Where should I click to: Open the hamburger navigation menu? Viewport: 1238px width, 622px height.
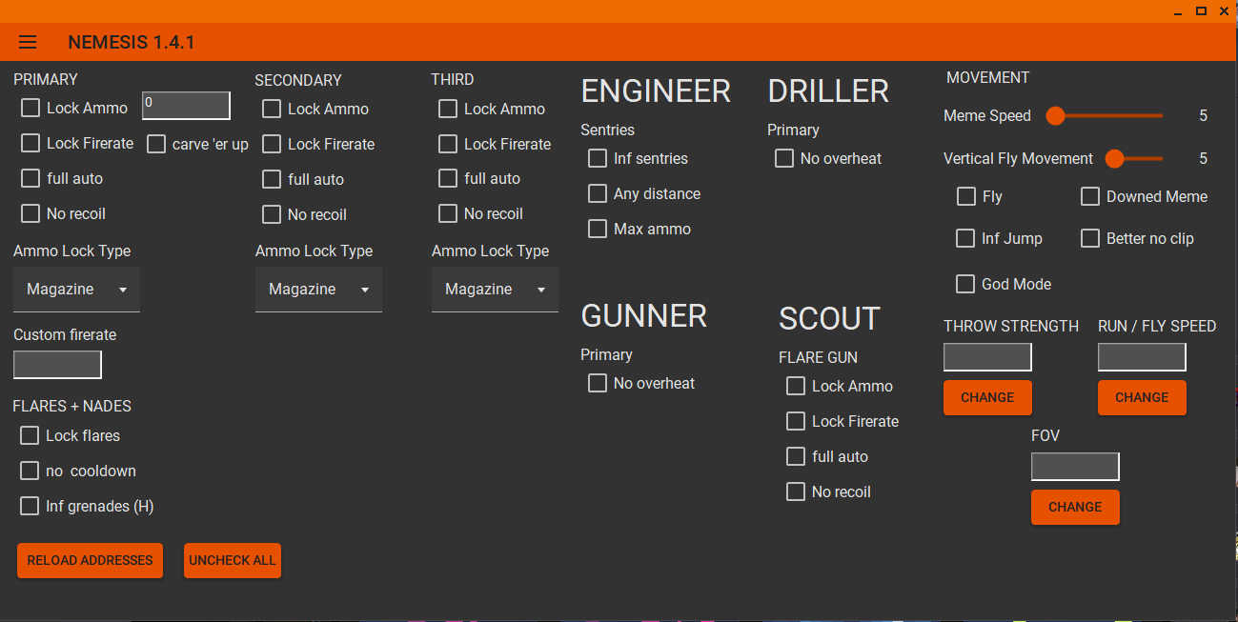pos(28,42)
